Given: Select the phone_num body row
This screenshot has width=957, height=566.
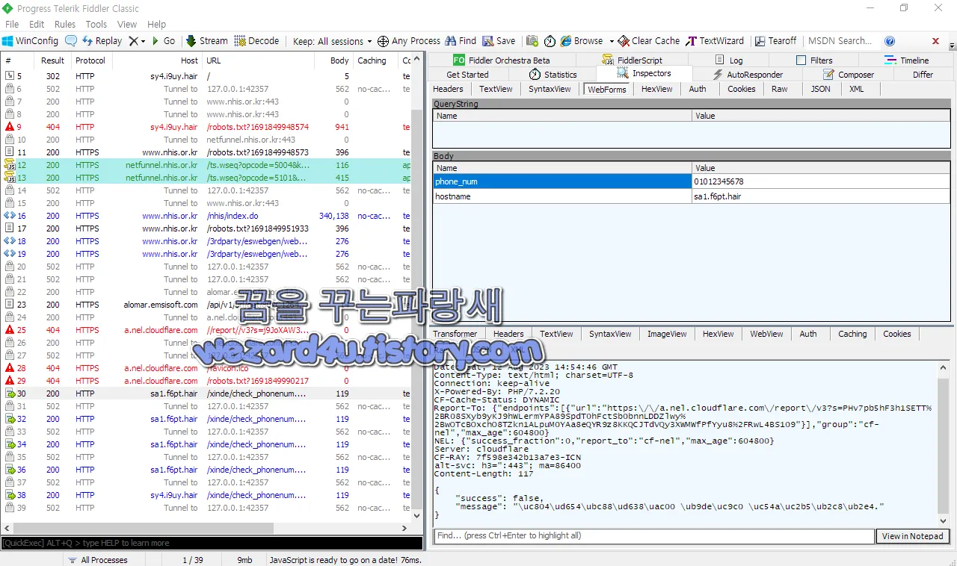Looking at the screenshot, I should (692, 181).
